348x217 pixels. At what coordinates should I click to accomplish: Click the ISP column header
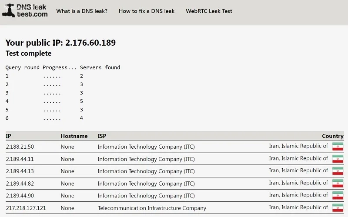point(102,136)
